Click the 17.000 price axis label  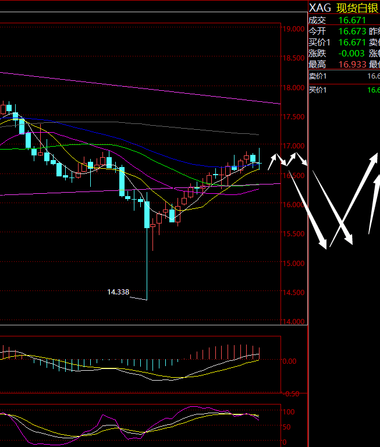(x=293, y=146)
